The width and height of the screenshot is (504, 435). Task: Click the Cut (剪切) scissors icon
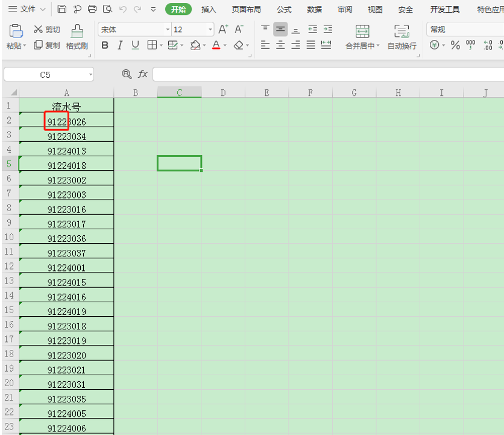(38, 30)
